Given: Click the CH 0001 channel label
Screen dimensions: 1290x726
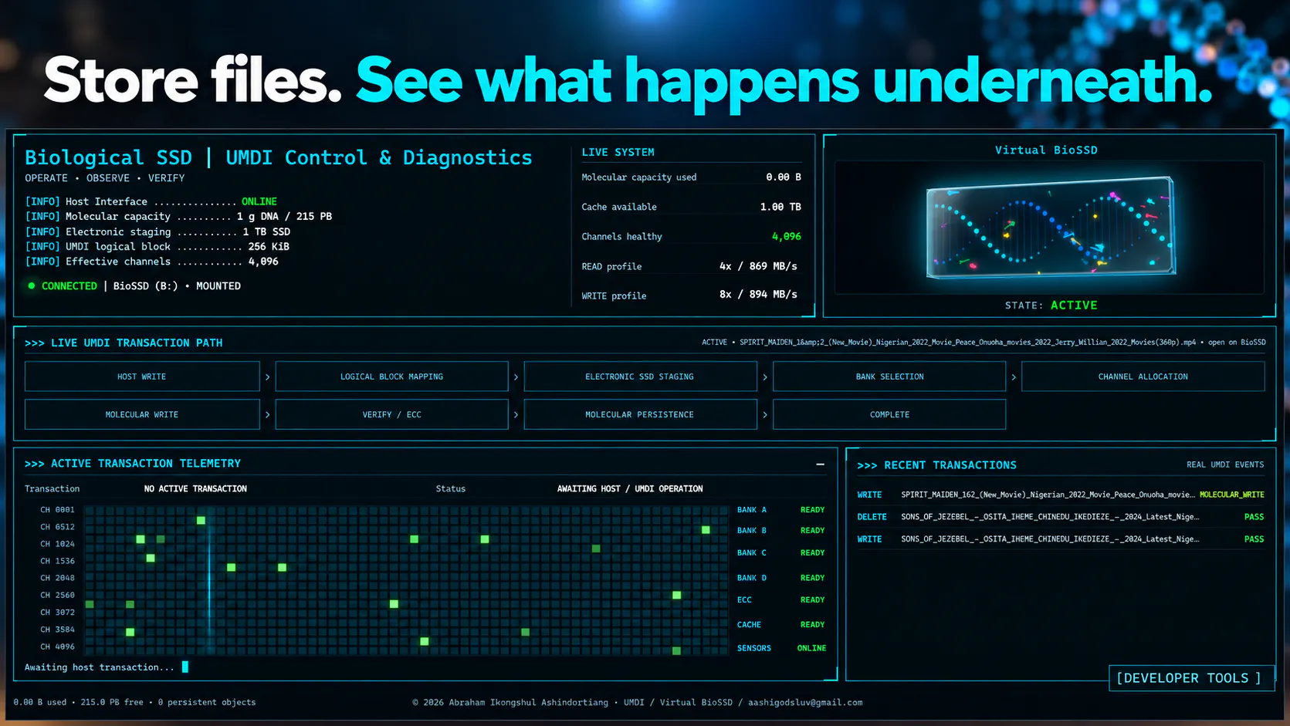Looking at the screenshot, I should 58,510.
